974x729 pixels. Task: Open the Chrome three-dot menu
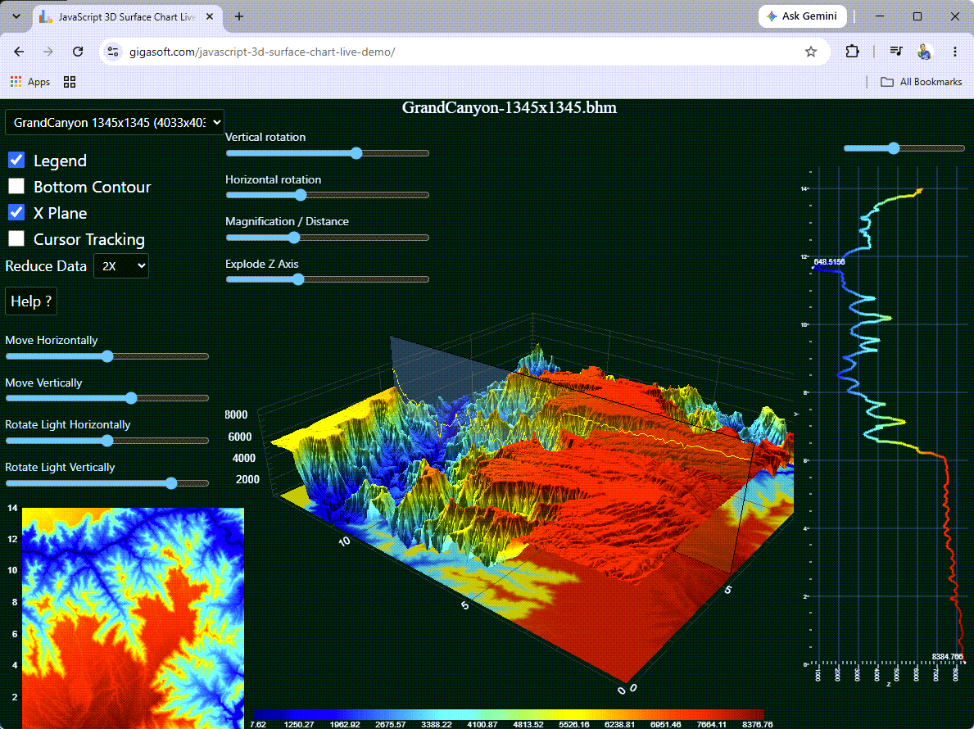[954, 52]
